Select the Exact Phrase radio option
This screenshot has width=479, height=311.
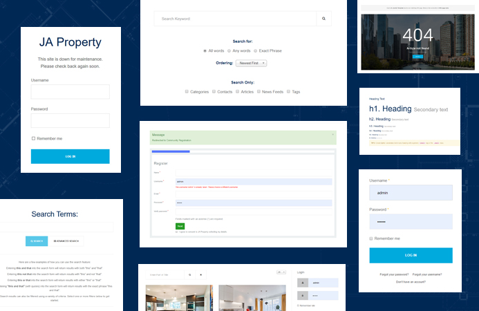pyautogui.click(x=255, y=50)
